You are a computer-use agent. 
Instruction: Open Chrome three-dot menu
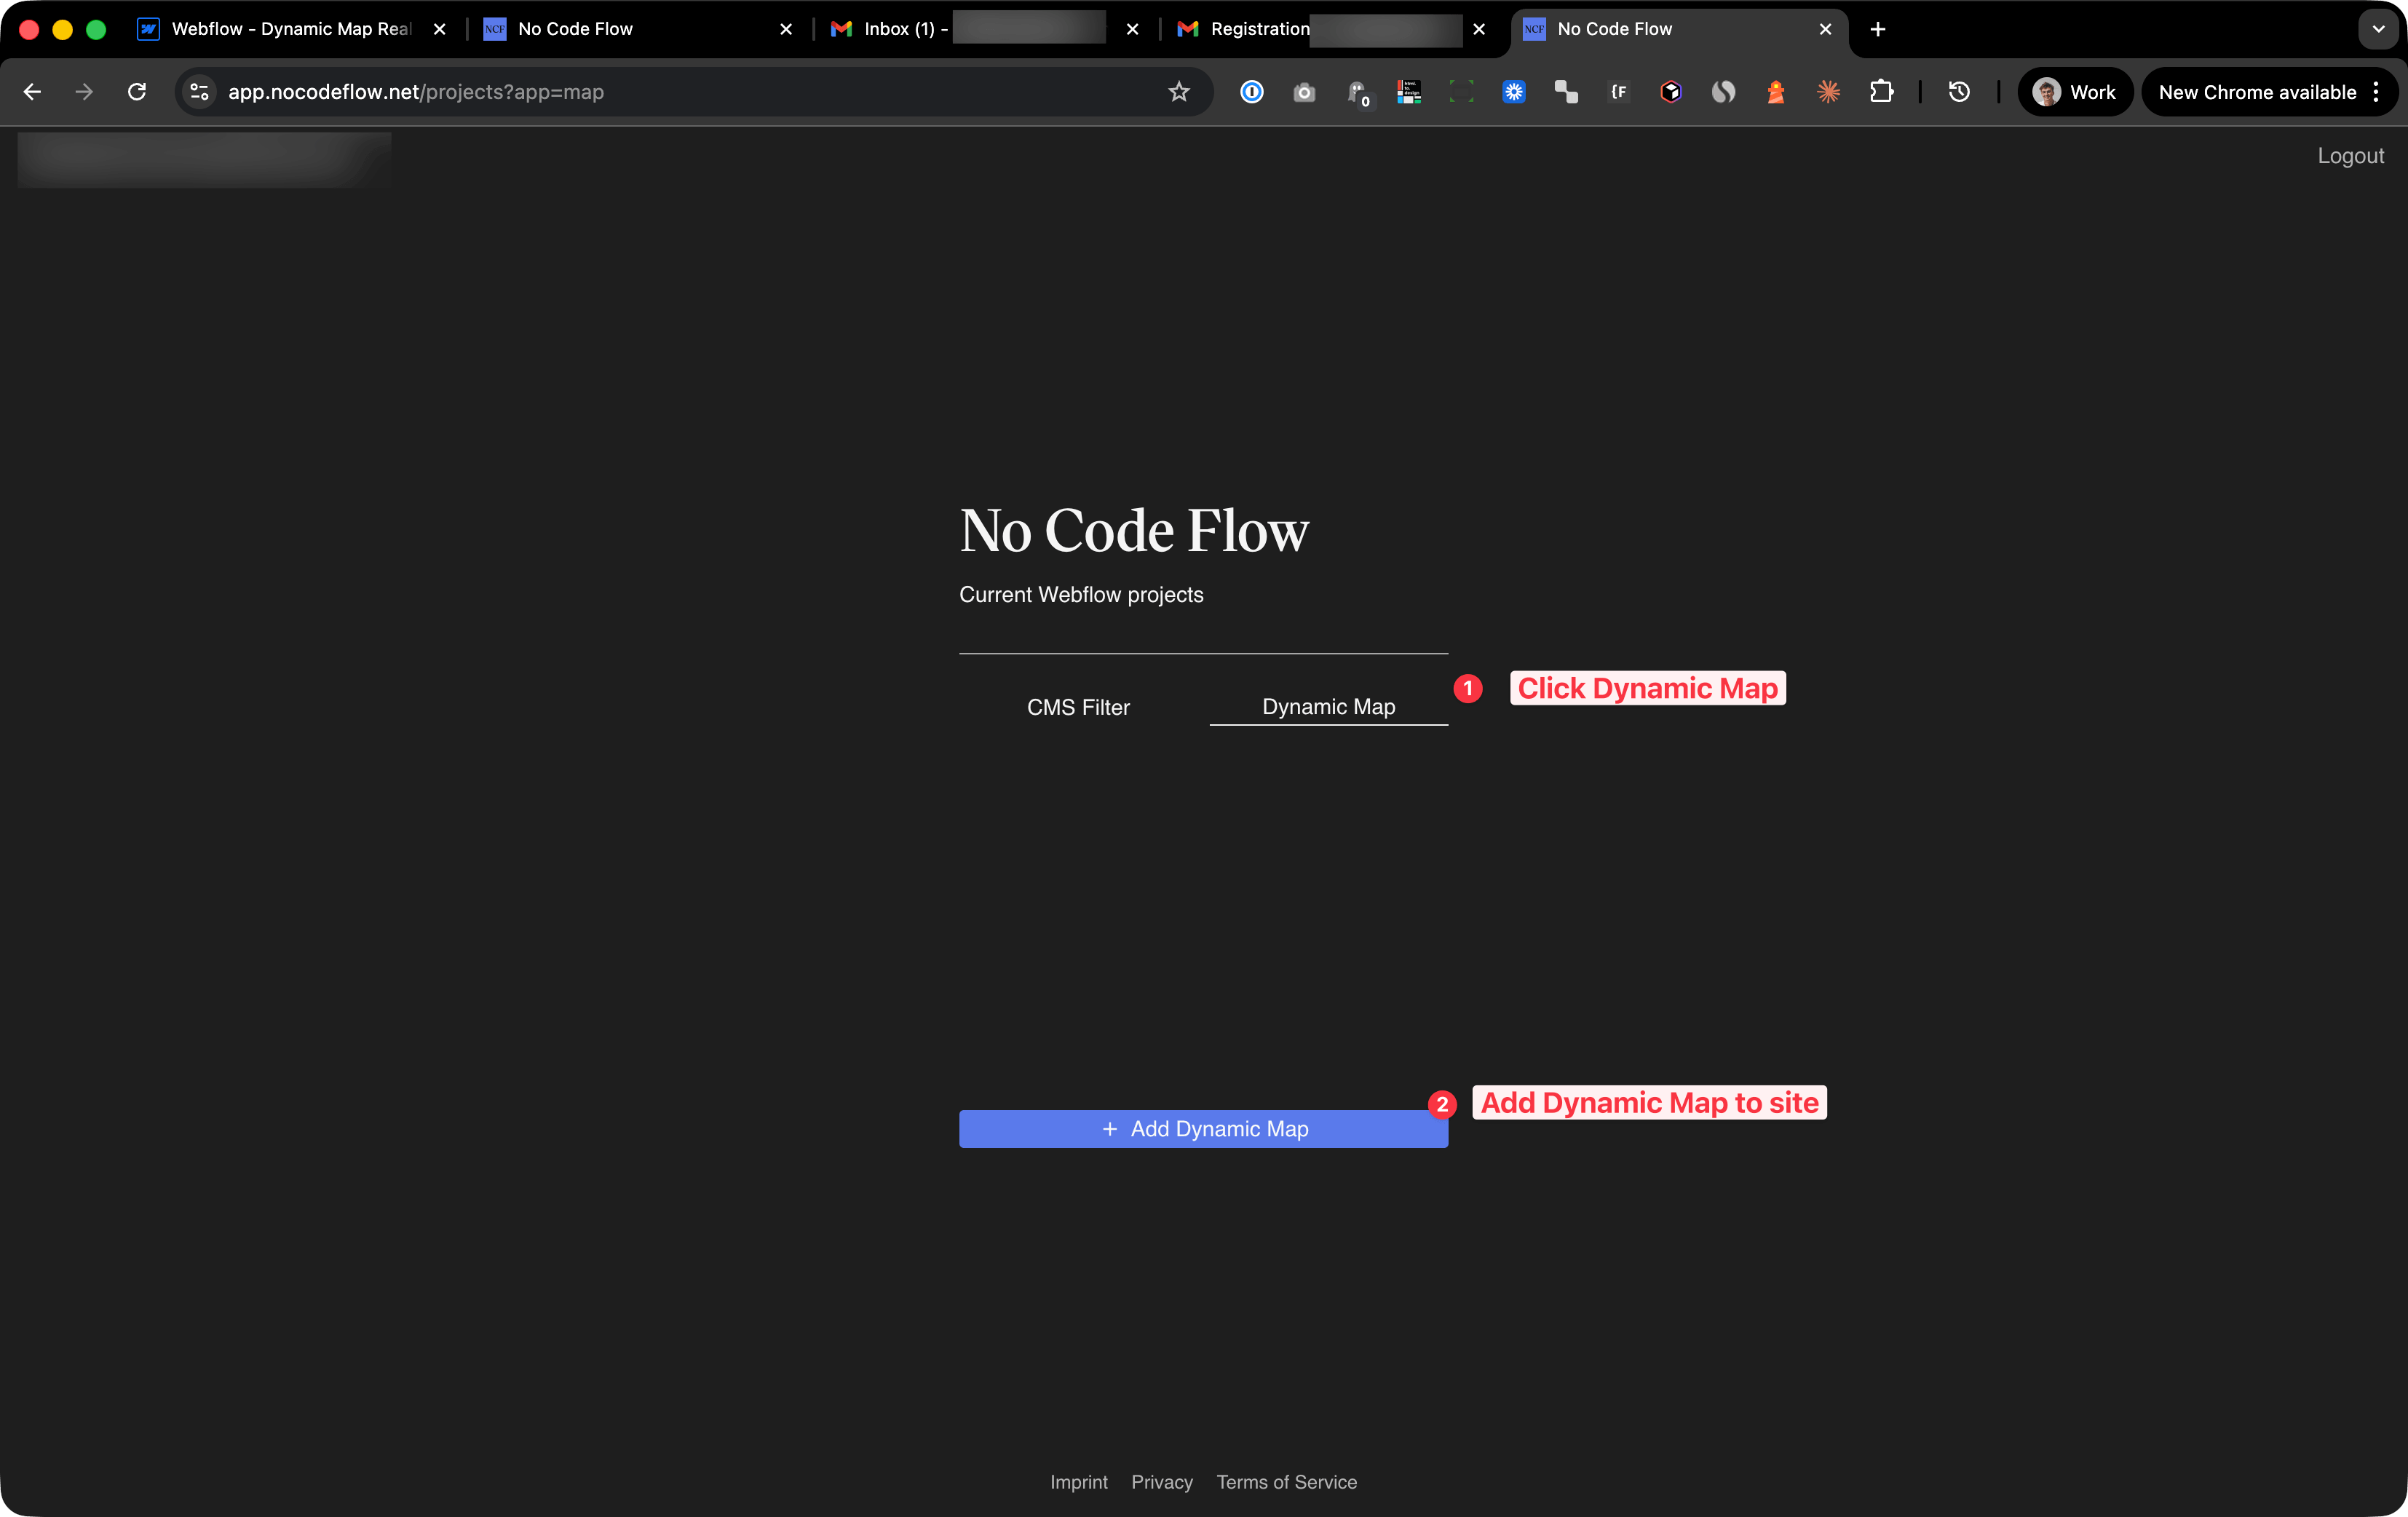(2376, 92)
